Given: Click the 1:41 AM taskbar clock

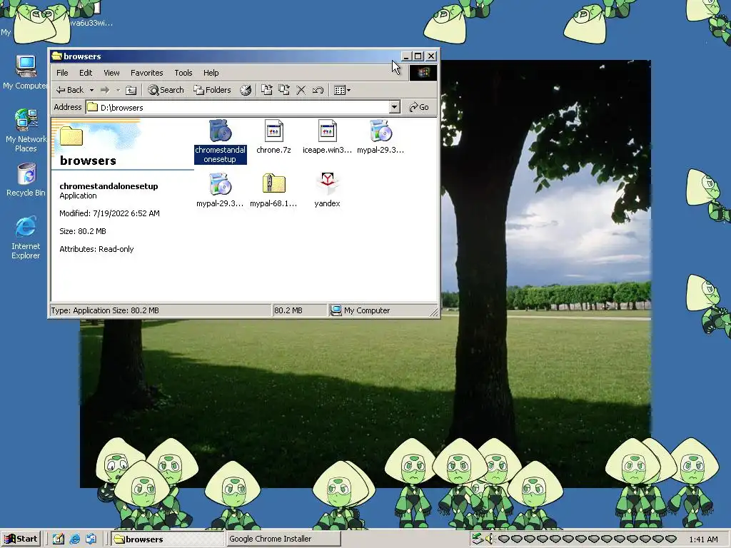Looking at the screenshot, I should (x=703, y=539).
